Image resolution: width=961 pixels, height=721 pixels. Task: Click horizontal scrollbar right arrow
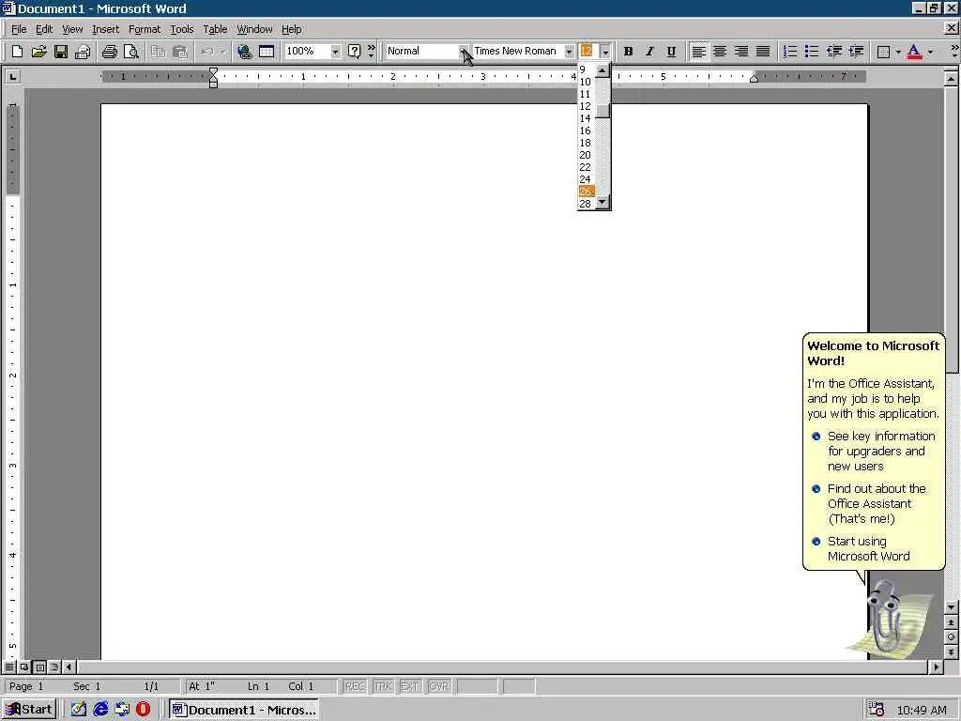[936, 667]
